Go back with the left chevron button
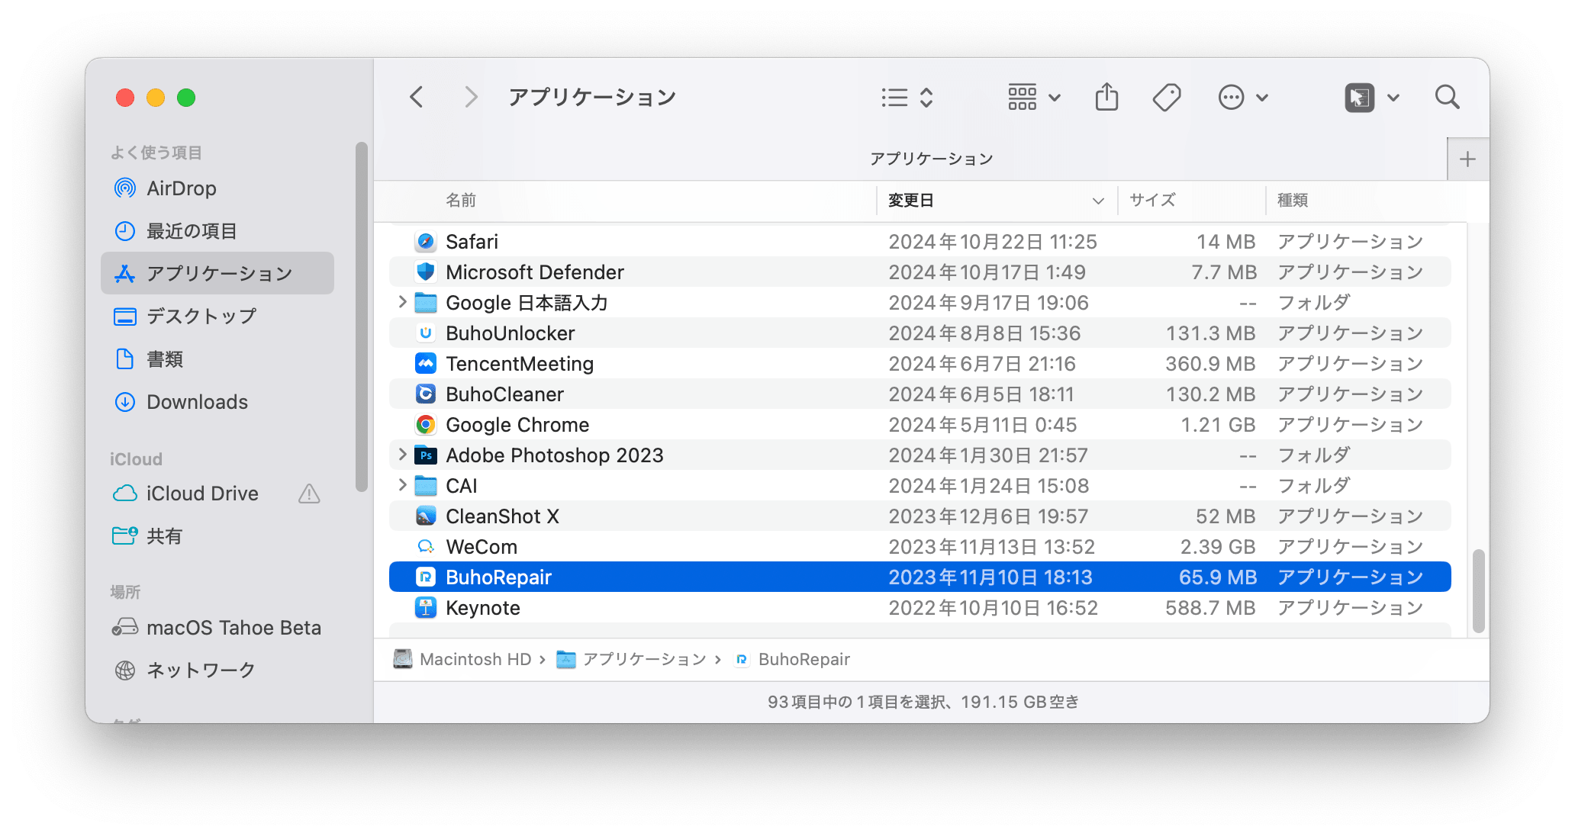 (417, 98)
